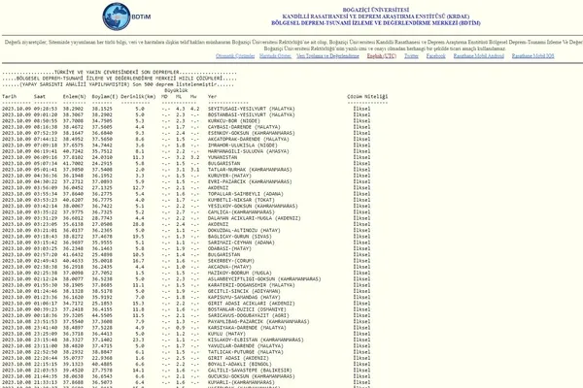Select ASLANBEYCIFTLIGI-GOKSUN (KAHRAMANMARAS) location text

[x=264, y=279]
